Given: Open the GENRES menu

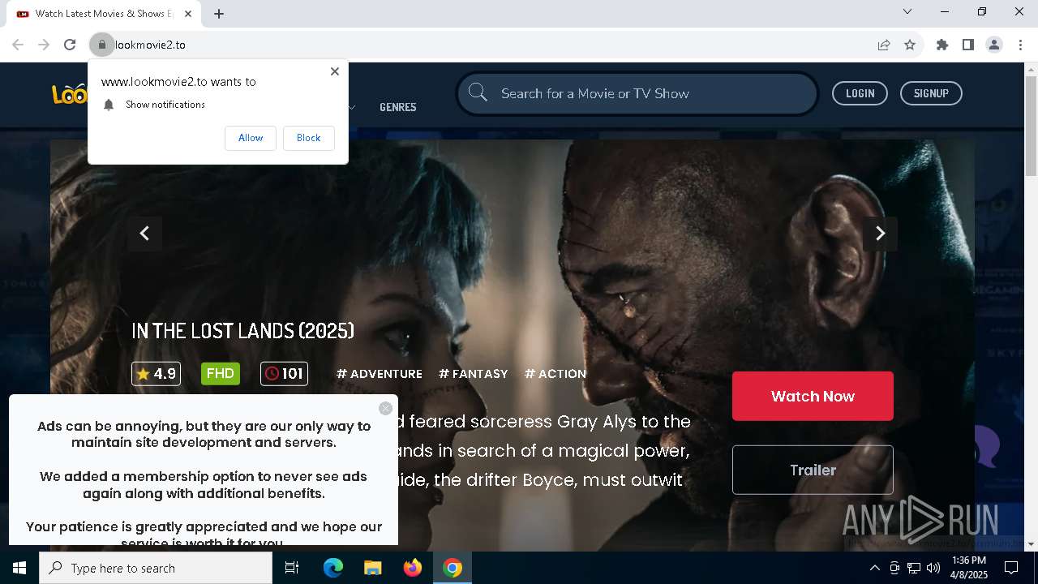Looking at the screenshot, I should point(398,107).
